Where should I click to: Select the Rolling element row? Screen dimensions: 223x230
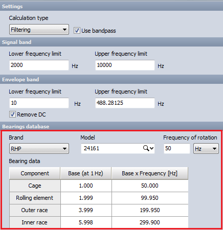point(99,198)
